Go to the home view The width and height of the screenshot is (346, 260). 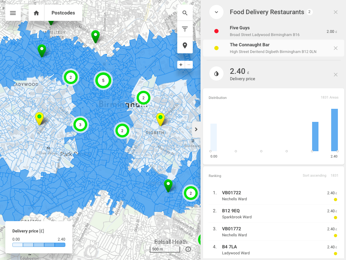[36, 13]
